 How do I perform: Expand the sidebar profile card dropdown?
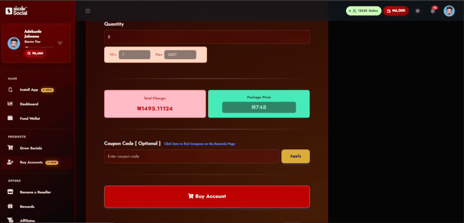(x=60, y=43)
